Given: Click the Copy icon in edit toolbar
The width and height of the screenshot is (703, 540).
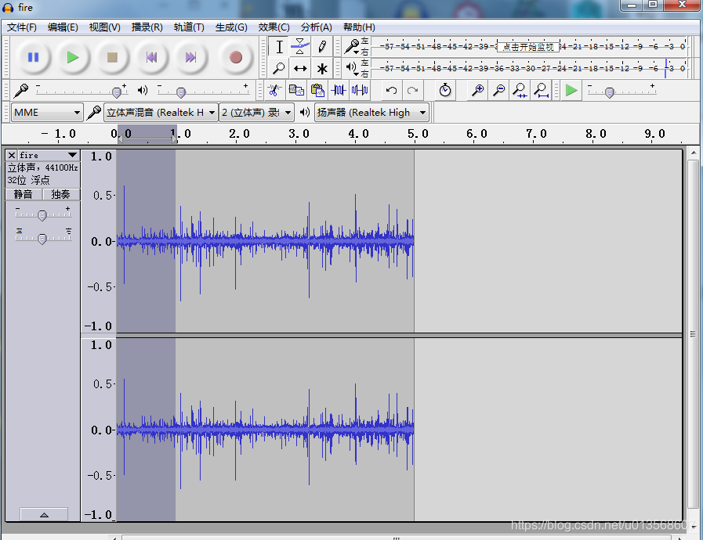Looking at the screenshot, I should (296, 91).
